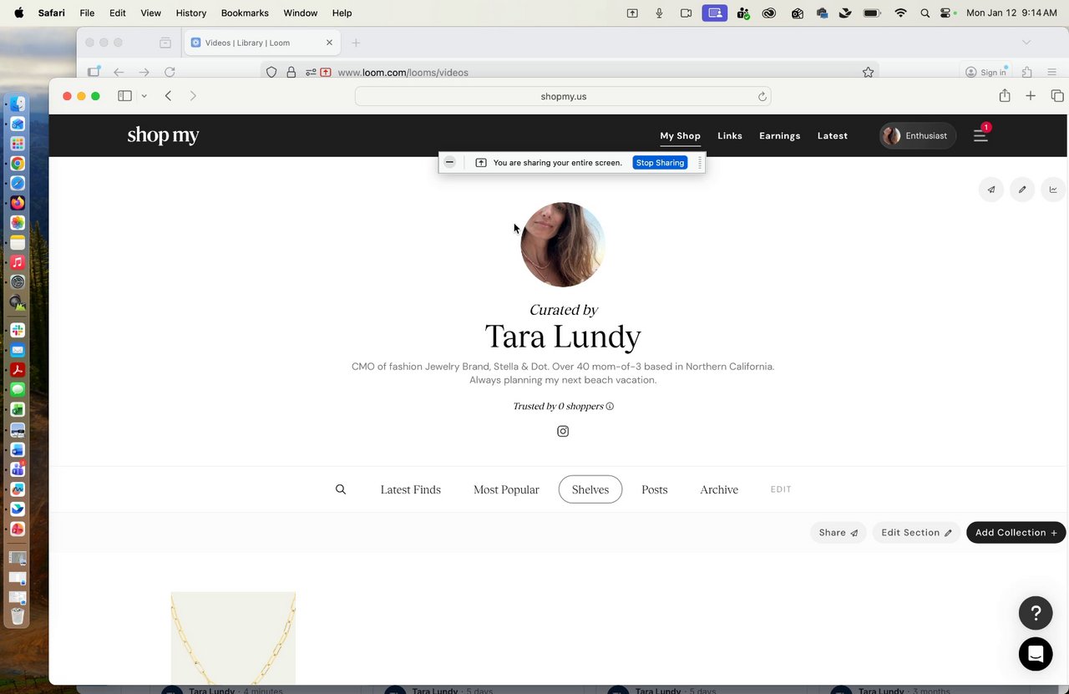This screenshot has height=694, width=1069.
Task: Open Earnings in top navigation
Action: [x=780, y=136]
